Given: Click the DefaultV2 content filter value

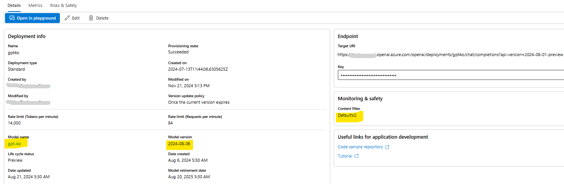Looking at the screenshot, I should (347, 115).
